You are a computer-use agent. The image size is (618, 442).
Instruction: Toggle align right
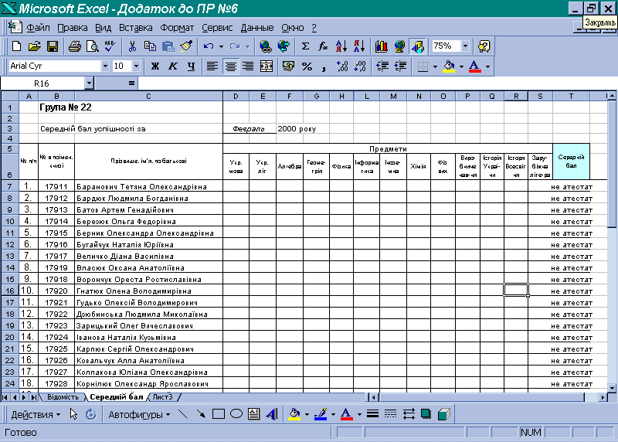[248, 66]
